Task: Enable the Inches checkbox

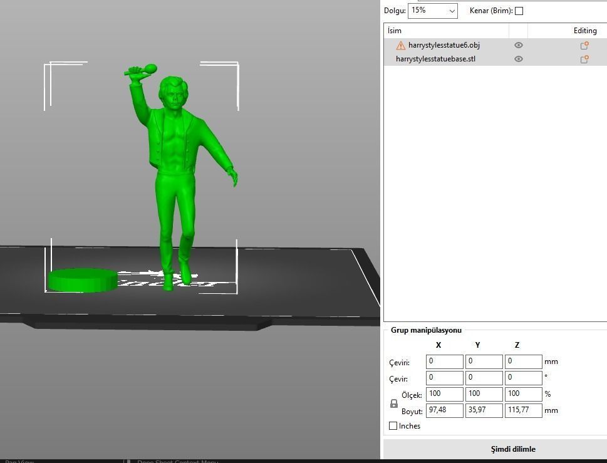Action: coord(393,426)
